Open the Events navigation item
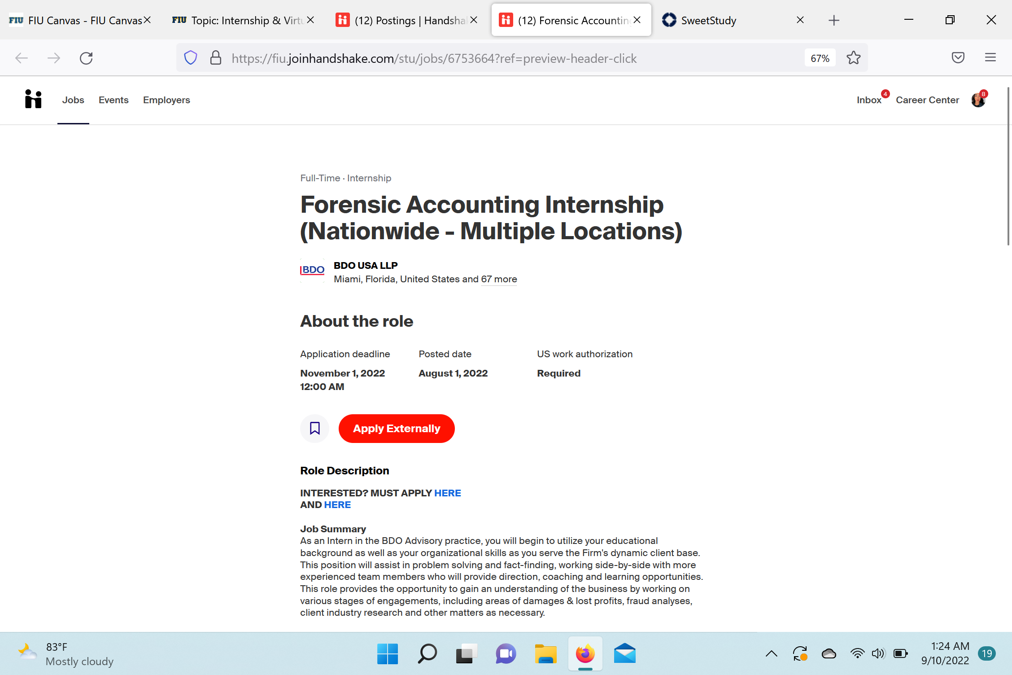The height and width of the screenshot is (675, 1012). (x=113, y=100)
